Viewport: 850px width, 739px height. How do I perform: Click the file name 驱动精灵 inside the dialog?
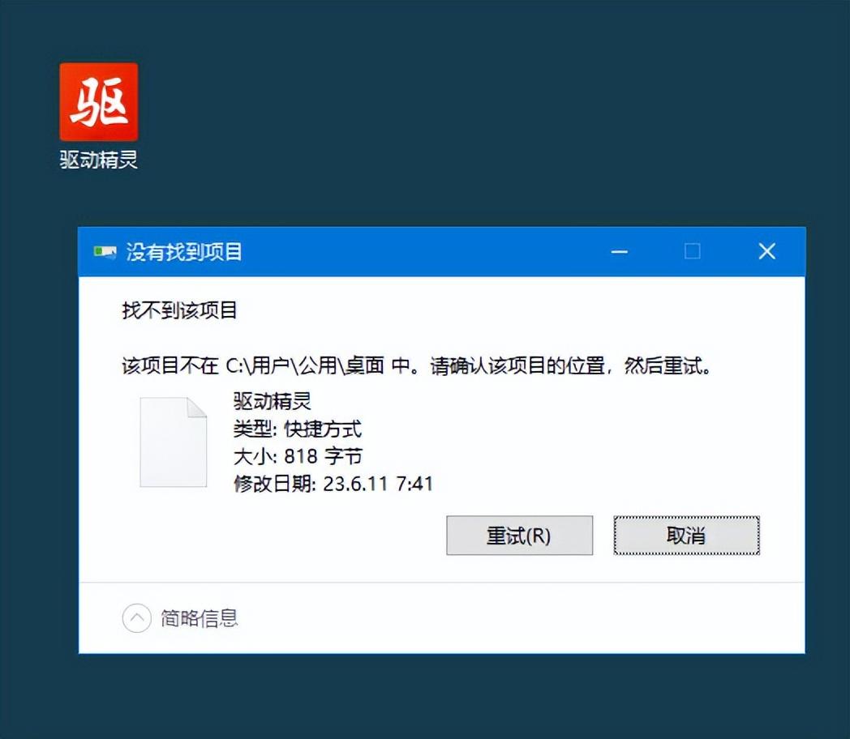coord(273,401)
